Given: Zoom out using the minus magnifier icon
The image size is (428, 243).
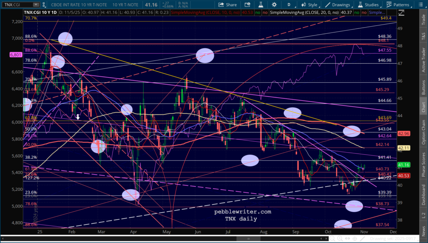Looking at the screenshot, I should [x=331, y=238].
